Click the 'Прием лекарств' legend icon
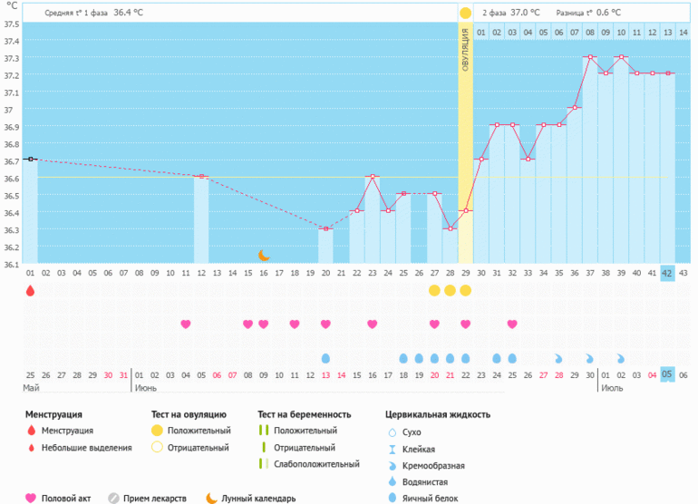The height and width of the screenshot is (504, 698). (113, 498)
